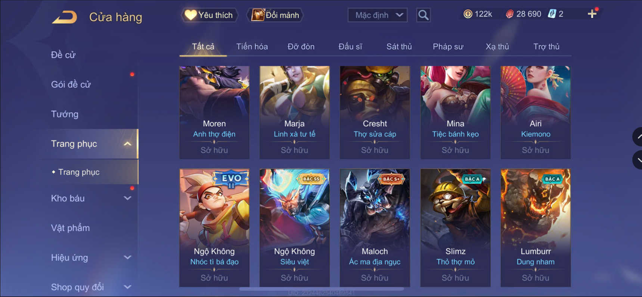Viewport: 642px width, 297px height.
Task: Expand the Hiệu ứng sidebar section
Action: [x=128, y=257]
